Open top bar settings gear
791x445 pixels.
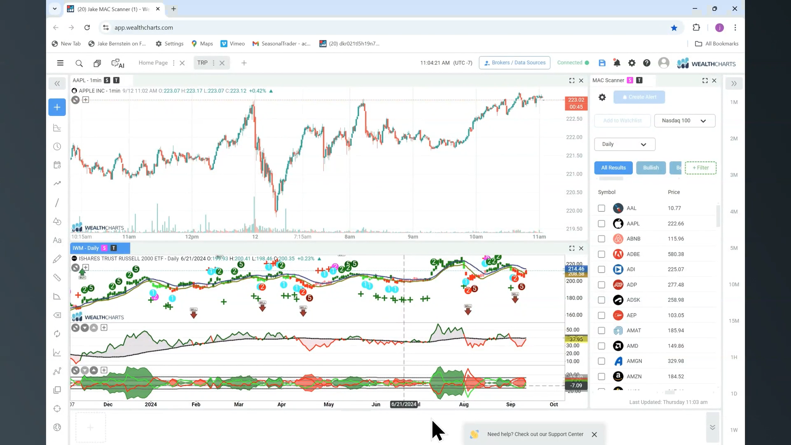coord(632,63)
